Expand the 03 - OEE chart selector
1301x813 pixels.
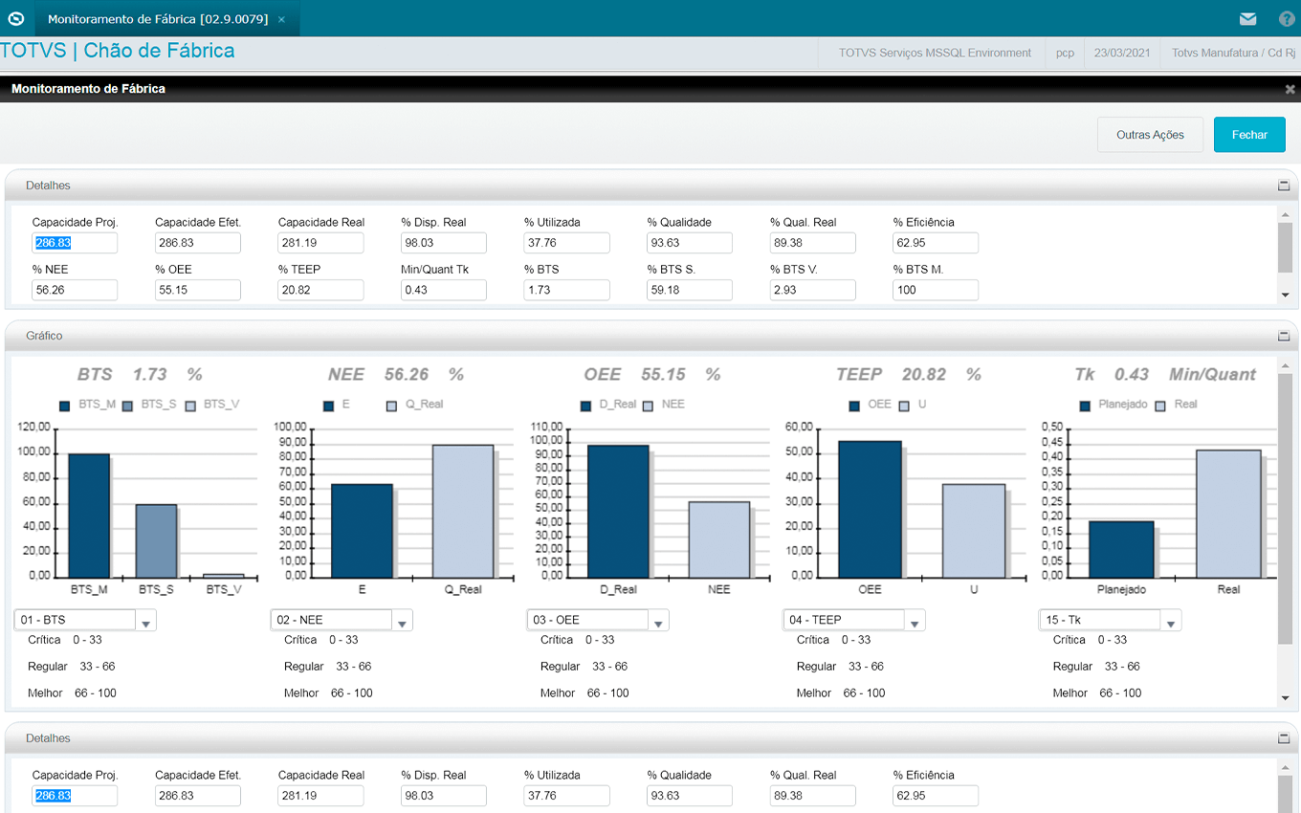tap(659, 622)
